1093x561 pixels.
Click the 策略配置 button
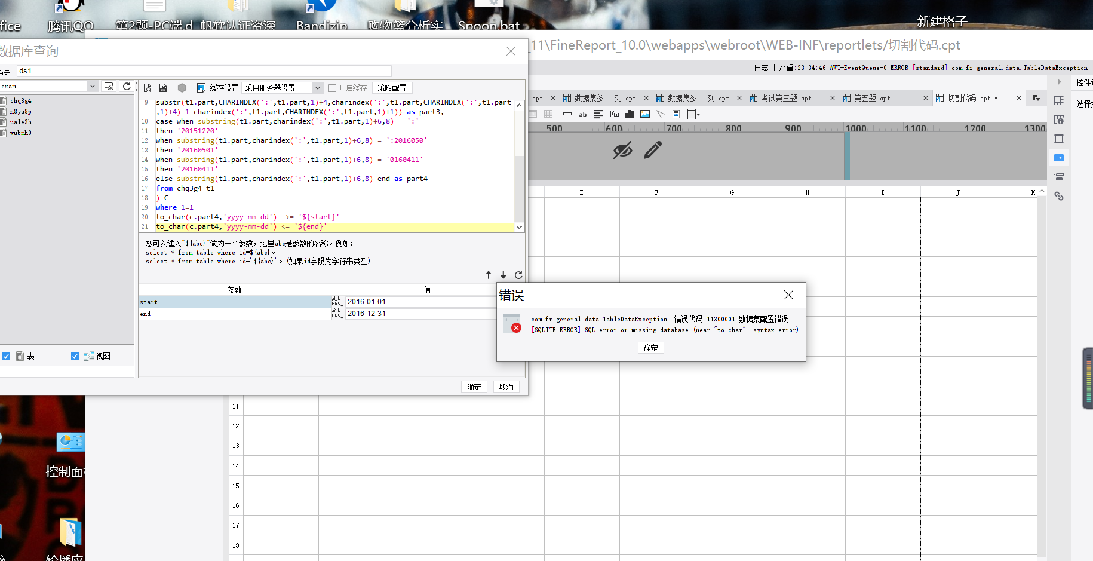(392, 88)
